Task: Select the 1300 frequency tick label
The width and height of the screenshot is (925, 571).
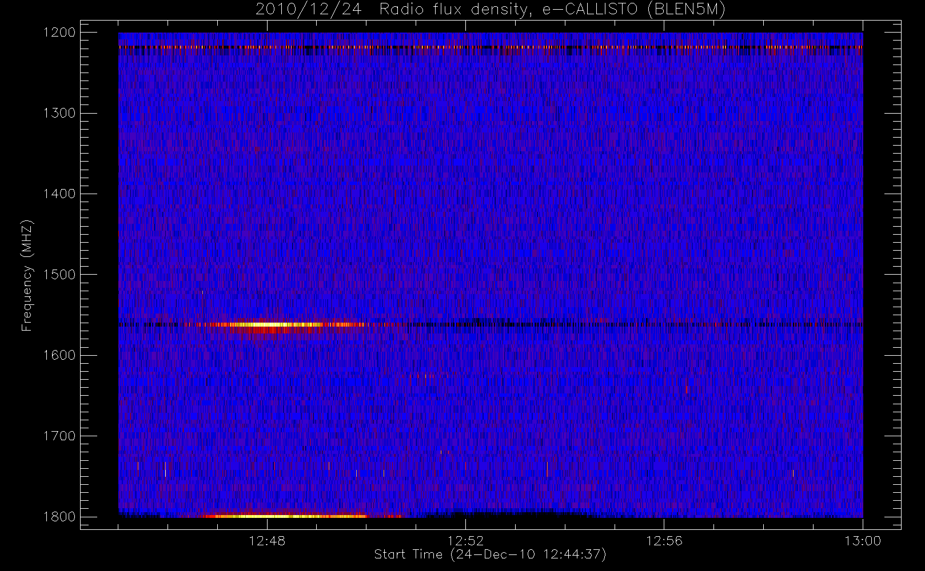Action: (59, 113)
